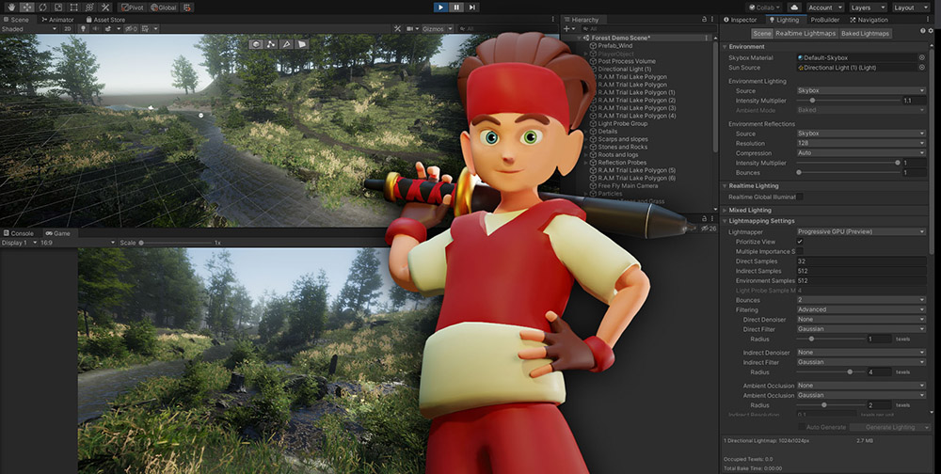The width and height of the screenshot is (941, 474).
Task: Select Post Process Volume object
Action: click(x=627, y=61)
